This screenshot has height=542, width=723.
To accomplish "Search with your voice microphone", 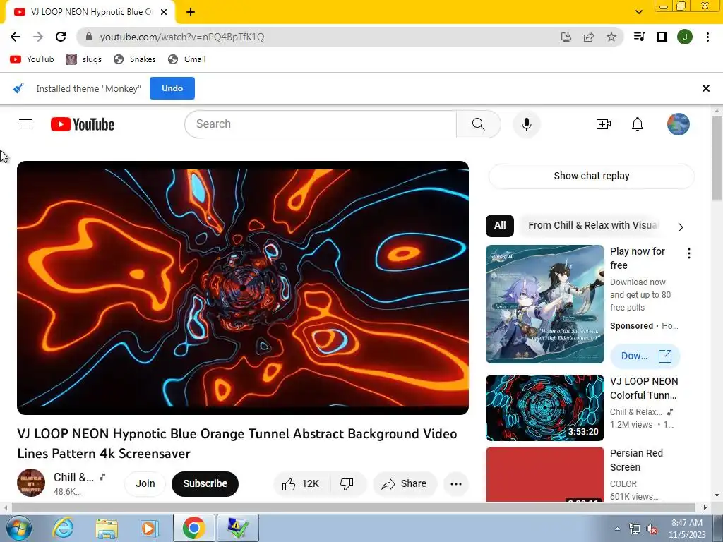I will pyautogui.click(x=527, y=124).
